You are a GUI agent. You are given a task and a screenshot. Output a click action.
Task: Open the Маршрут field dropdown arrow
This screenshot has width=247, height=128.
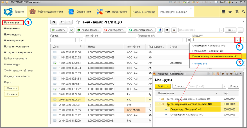237,40
